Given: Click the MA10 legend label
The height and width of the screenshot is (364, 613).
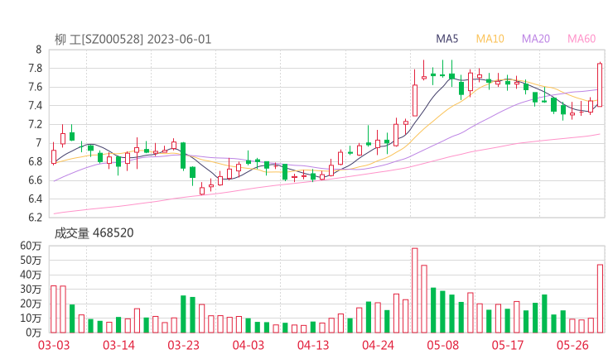Looking at the screenshot, I should [x=490, y=39].
